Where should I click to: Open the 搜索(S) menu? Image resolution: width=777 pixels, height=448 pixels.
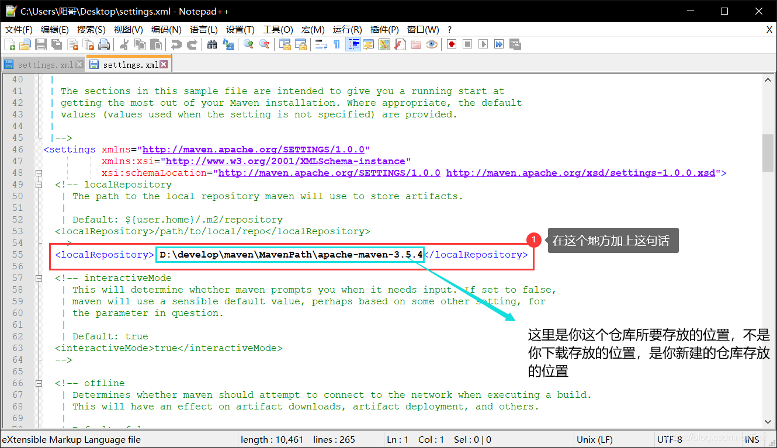click(91, 29)
